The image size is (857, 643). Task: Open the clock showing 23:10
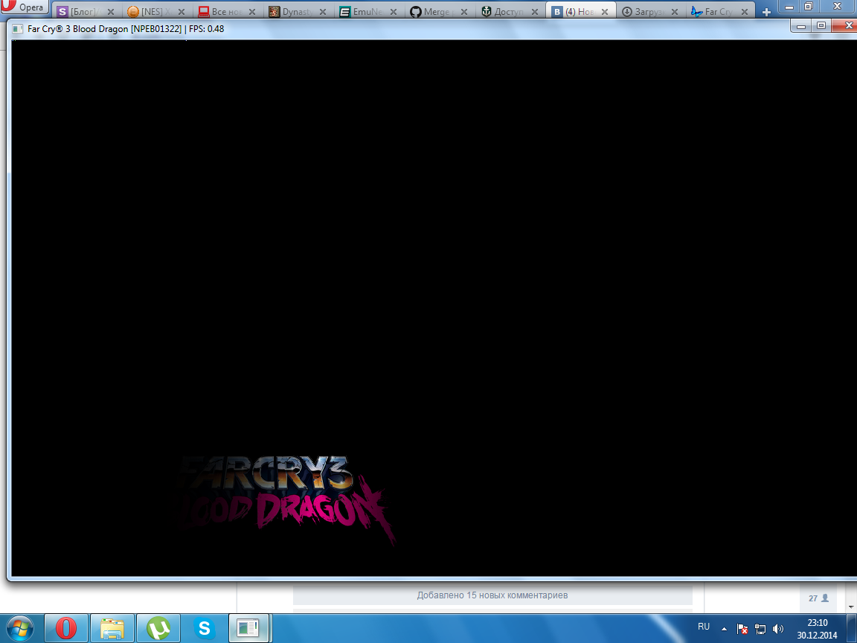tap(817, 628)
